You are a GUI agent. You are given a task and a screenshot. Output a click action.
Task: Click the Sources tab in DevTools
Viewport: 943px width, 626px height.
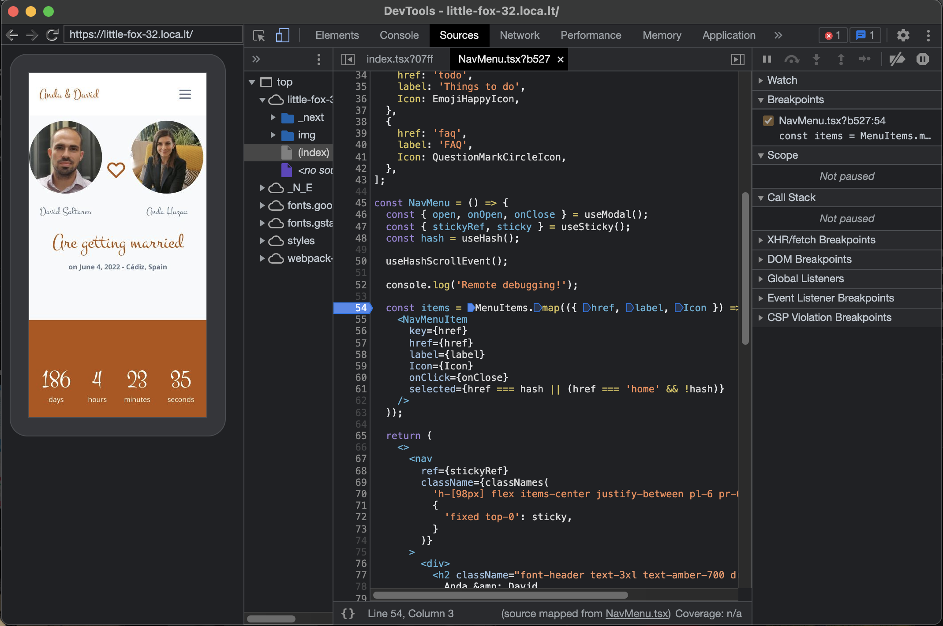(459, 34)
